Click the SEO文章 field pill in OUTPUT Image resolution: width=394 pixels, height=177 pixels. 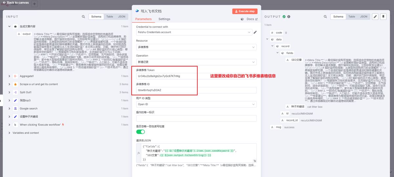[x=294, y=60]
